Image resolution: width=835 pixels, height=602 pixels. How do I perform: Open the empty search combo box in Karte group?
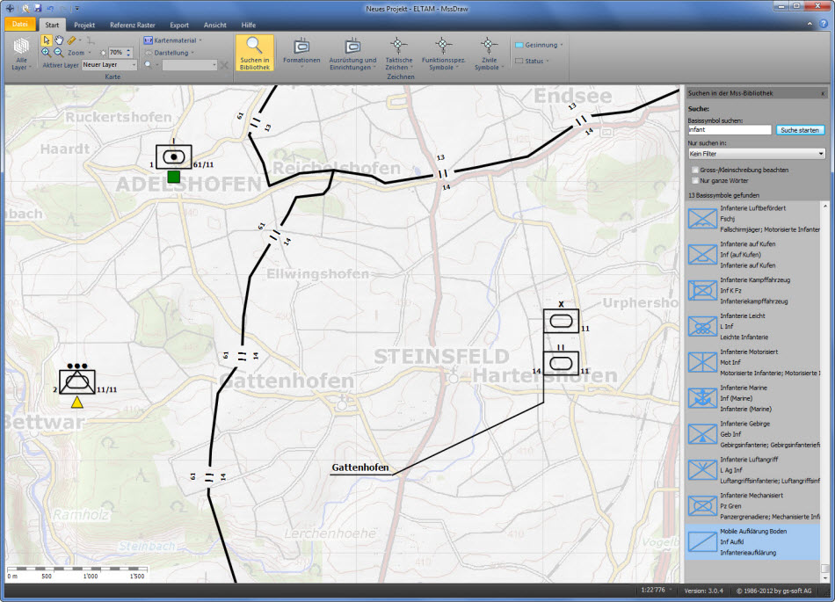pyautogui.click(x=190, y=65)
